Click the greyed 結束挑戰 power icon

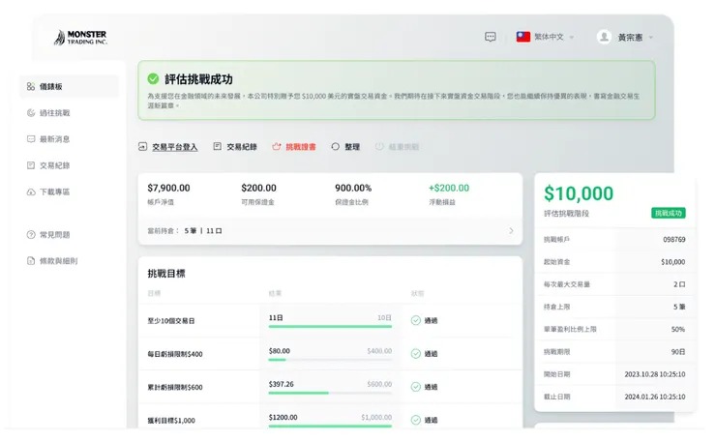[379, 147]
